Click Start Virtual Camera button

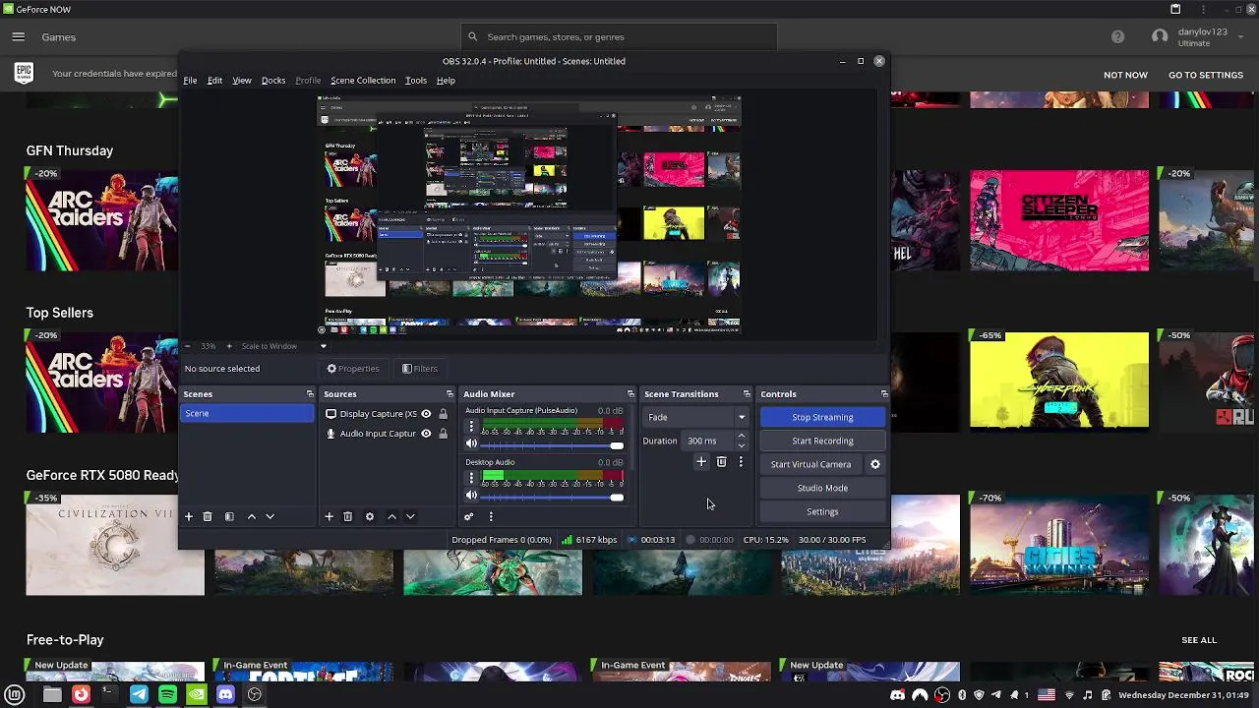tap(810, 464)
